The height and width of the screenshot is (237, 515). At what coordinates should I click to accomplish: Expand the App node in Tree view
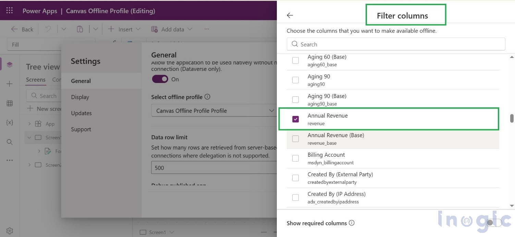pos(29,123)
